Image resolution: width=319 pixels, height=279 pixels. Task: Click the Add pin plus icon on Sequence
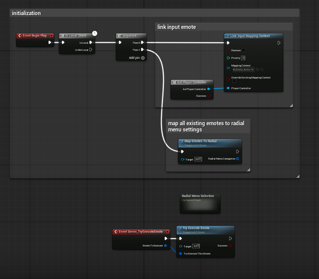point(143,58)
